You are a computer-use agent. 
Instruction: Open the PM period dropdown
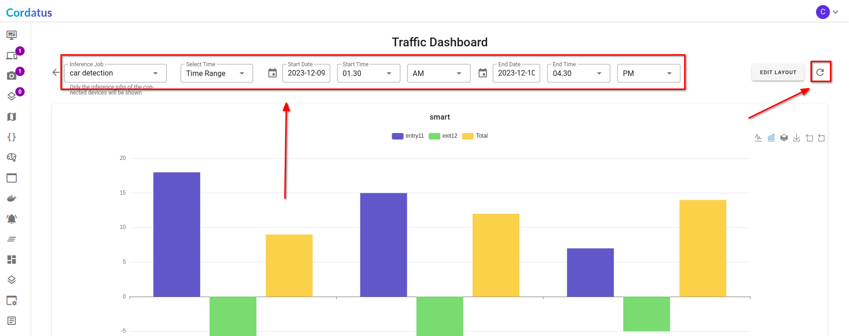649,73
